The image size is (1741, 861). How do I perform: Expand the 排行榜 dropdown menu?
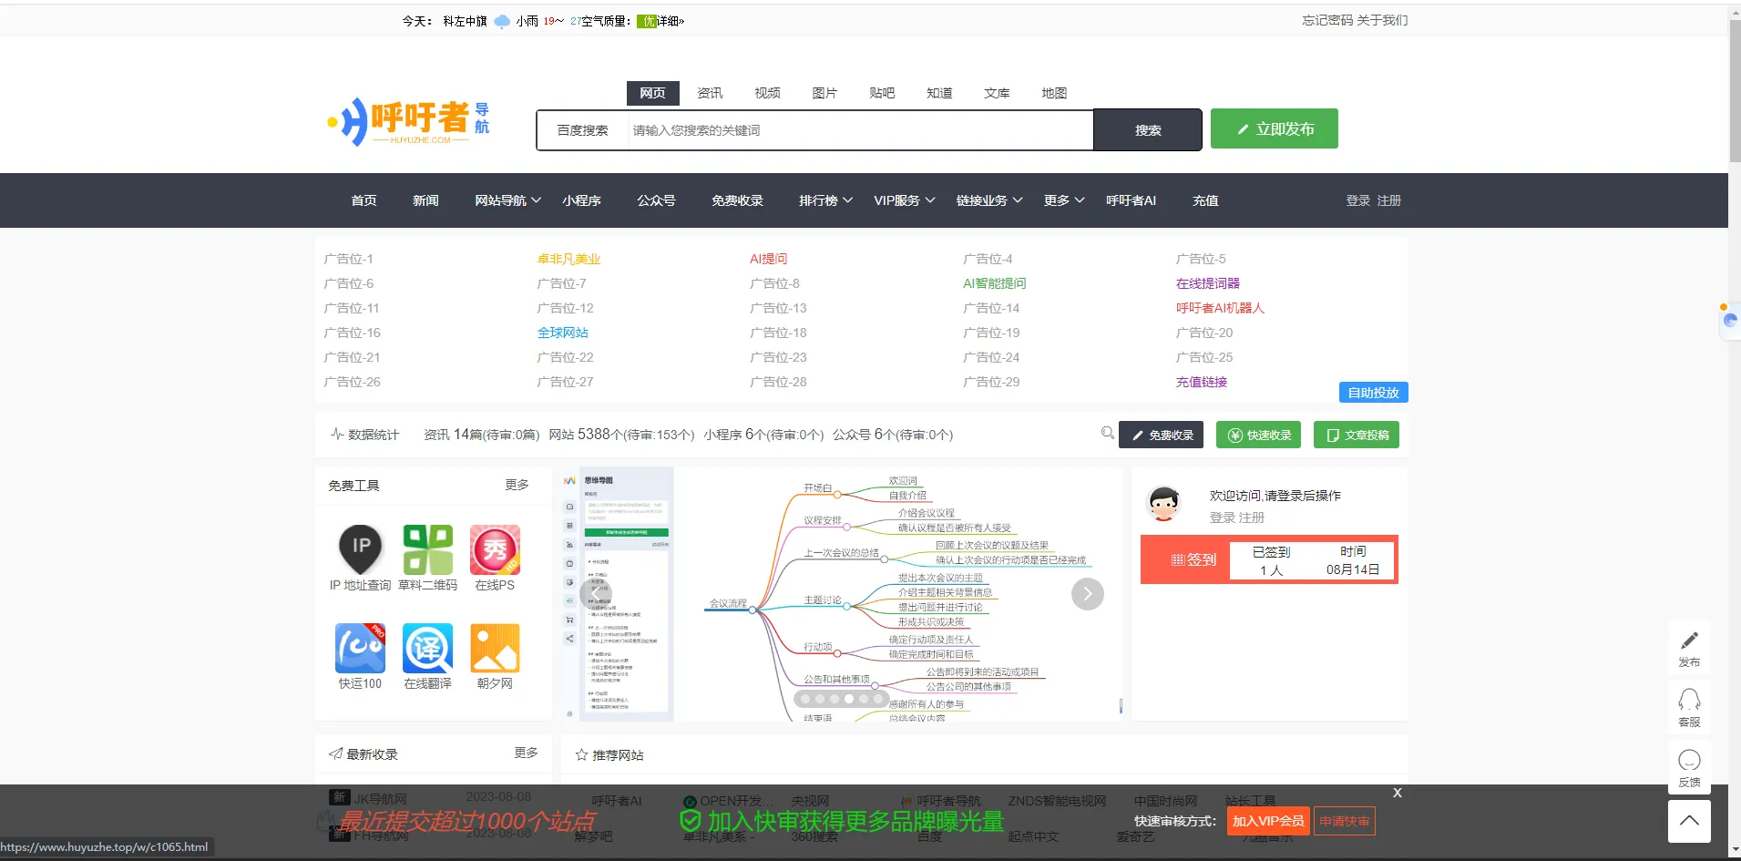click(825, 200)
